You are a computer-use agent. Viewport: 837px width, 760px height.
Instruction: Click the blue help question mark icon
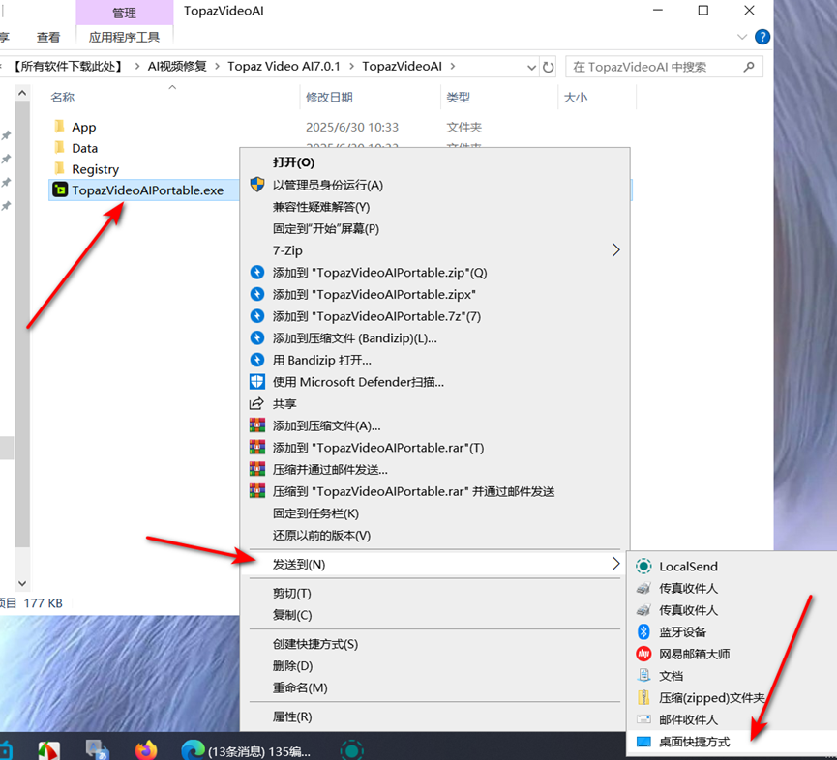click(762, 37)
